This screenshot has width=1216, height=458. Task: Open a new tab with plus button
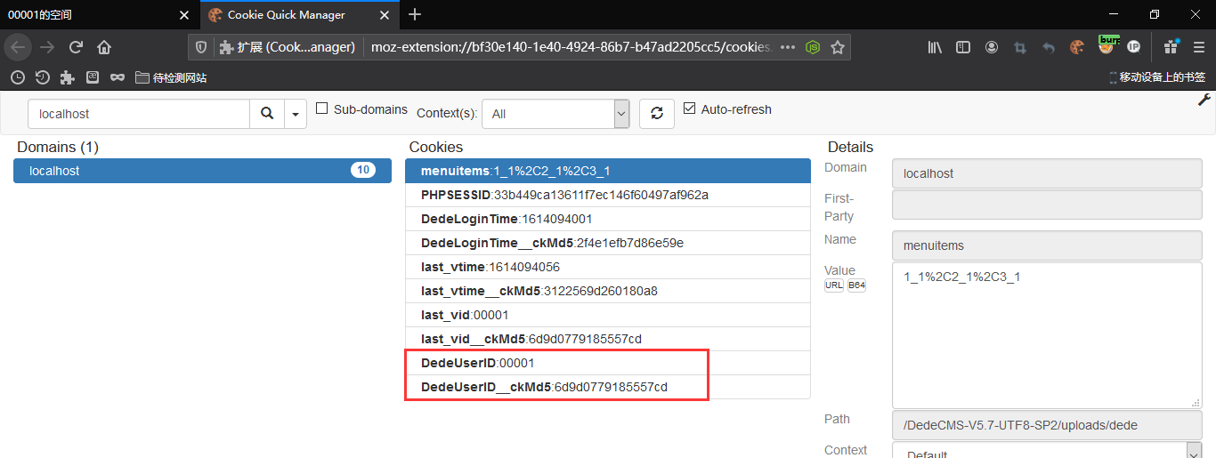415,14
